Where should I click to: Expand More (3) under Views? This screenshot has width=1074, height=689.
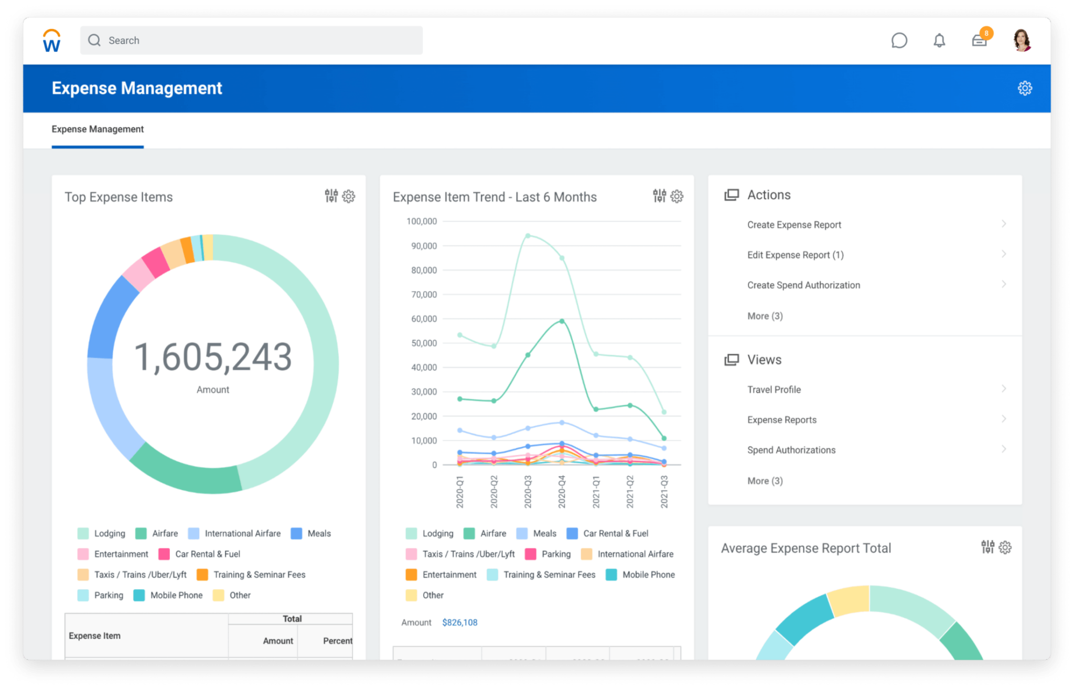pos(765,480)
